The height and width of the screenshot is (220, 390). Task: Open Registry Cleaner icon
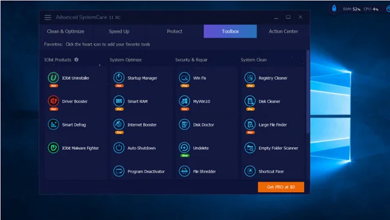pos(250,77)
